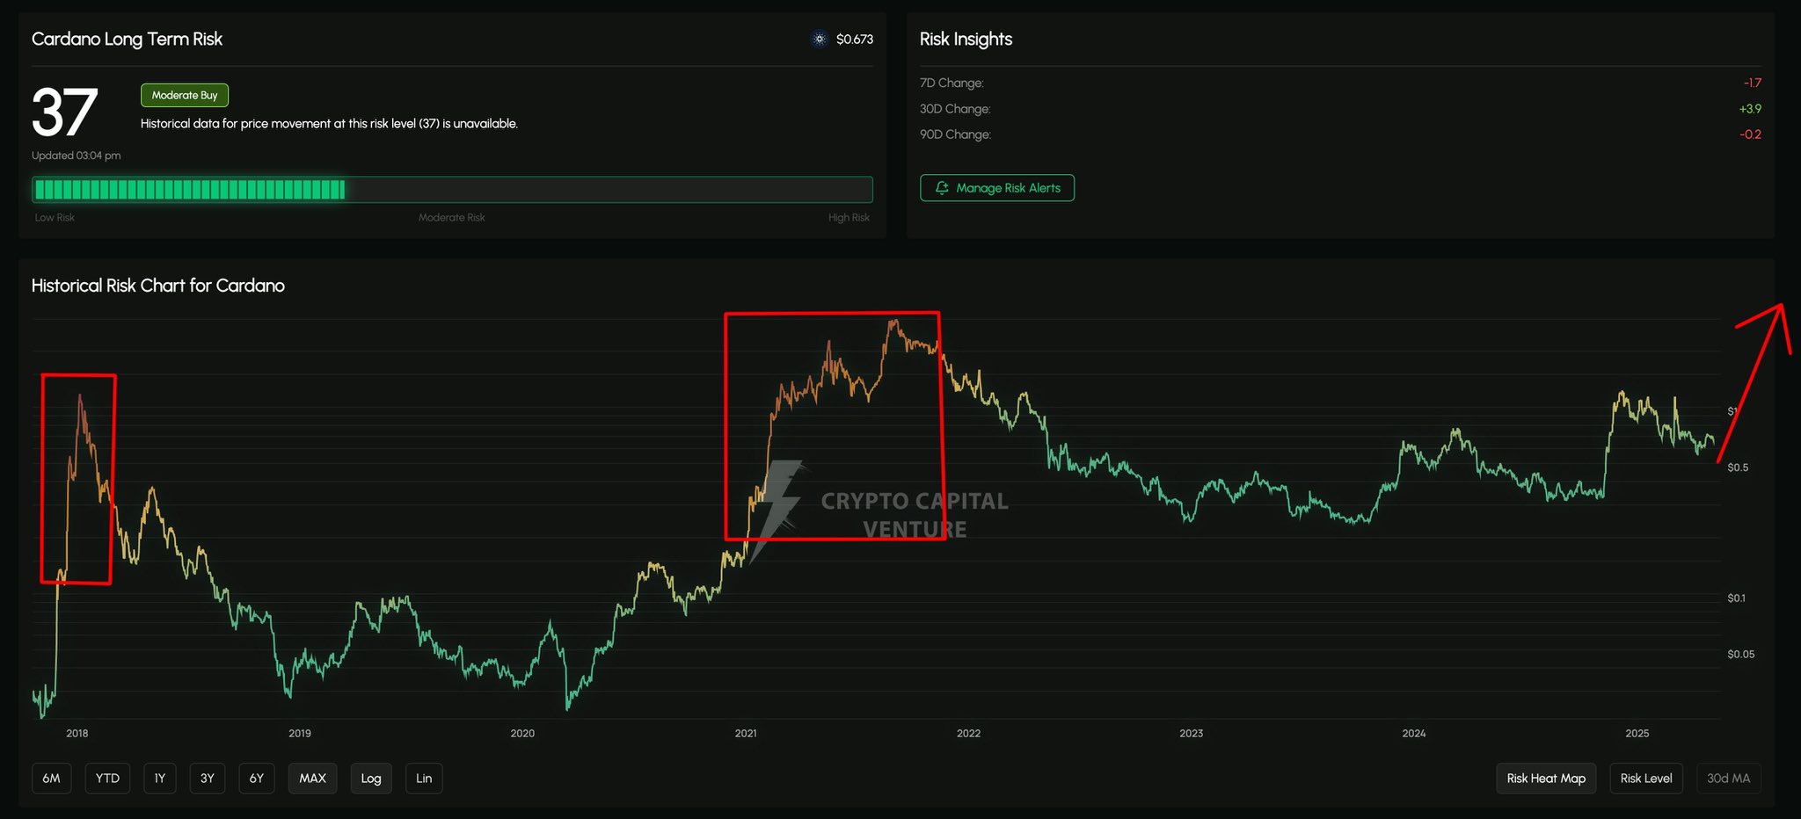Screen dimensions: 1801x819
Task: Select the YTD time range
Action: (x=107, y=779)
